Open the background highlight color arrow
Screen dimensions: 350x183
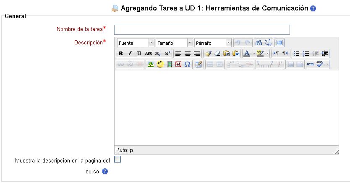(267, 54)
